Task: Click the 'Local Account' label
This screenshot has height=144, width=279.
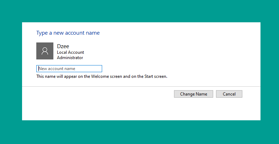Action: click(70, 52)
